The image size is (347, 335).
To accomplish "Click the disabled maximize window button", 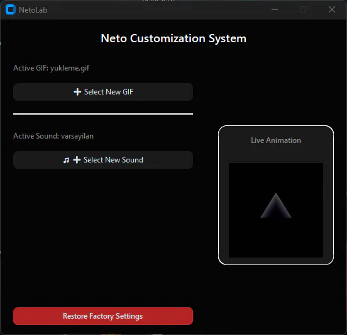I will pyautogui.click(x=303, y=9).
